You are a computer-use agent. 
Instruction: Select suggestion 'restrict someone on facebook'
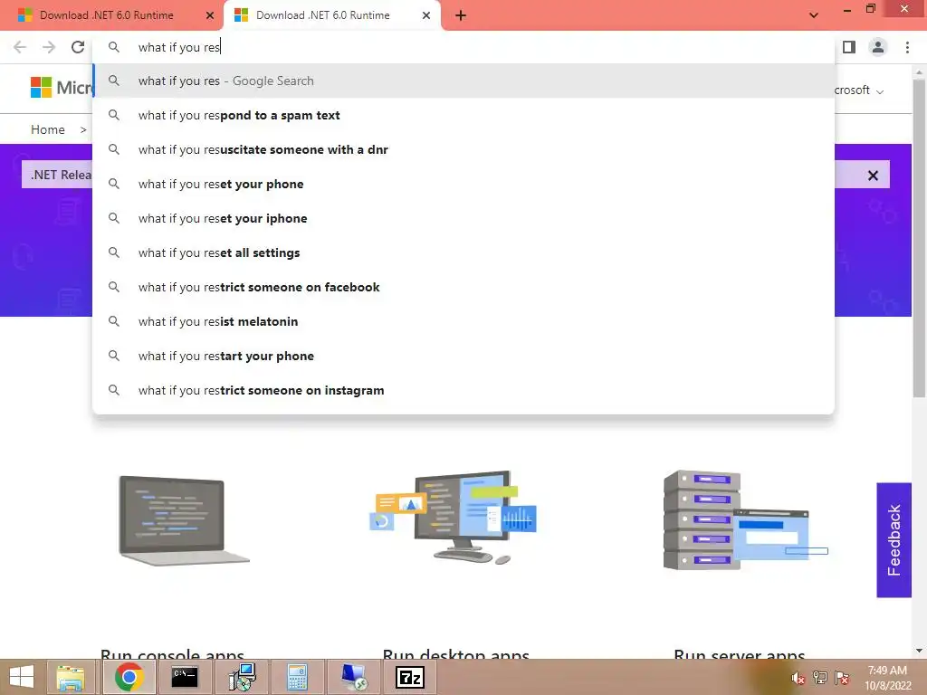coord(464,287)
